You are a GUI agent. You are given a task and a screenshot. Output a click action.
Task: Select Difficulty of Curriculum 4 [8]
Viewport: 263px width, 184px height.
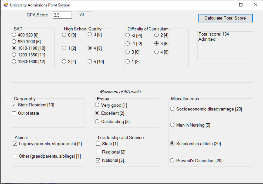pos(157,52)
